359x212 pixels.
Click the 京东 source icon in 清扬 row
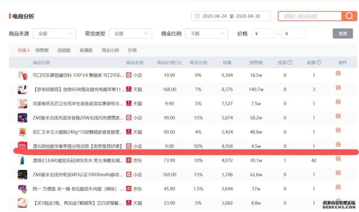tap(129, 160)
